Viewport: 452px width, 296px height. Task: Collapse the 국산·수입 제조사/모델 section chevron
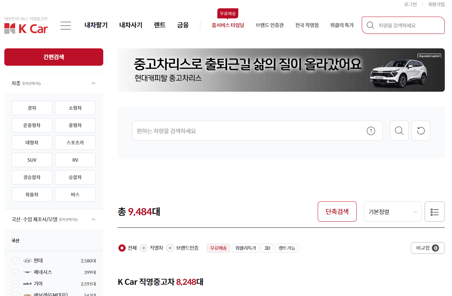click(94, 219)
